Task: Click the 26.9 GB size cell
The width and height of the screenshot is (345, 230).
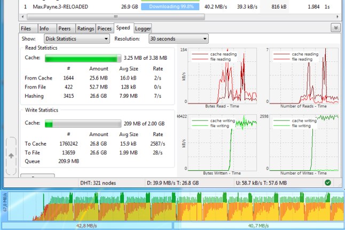Action: (x=130, y=7)
